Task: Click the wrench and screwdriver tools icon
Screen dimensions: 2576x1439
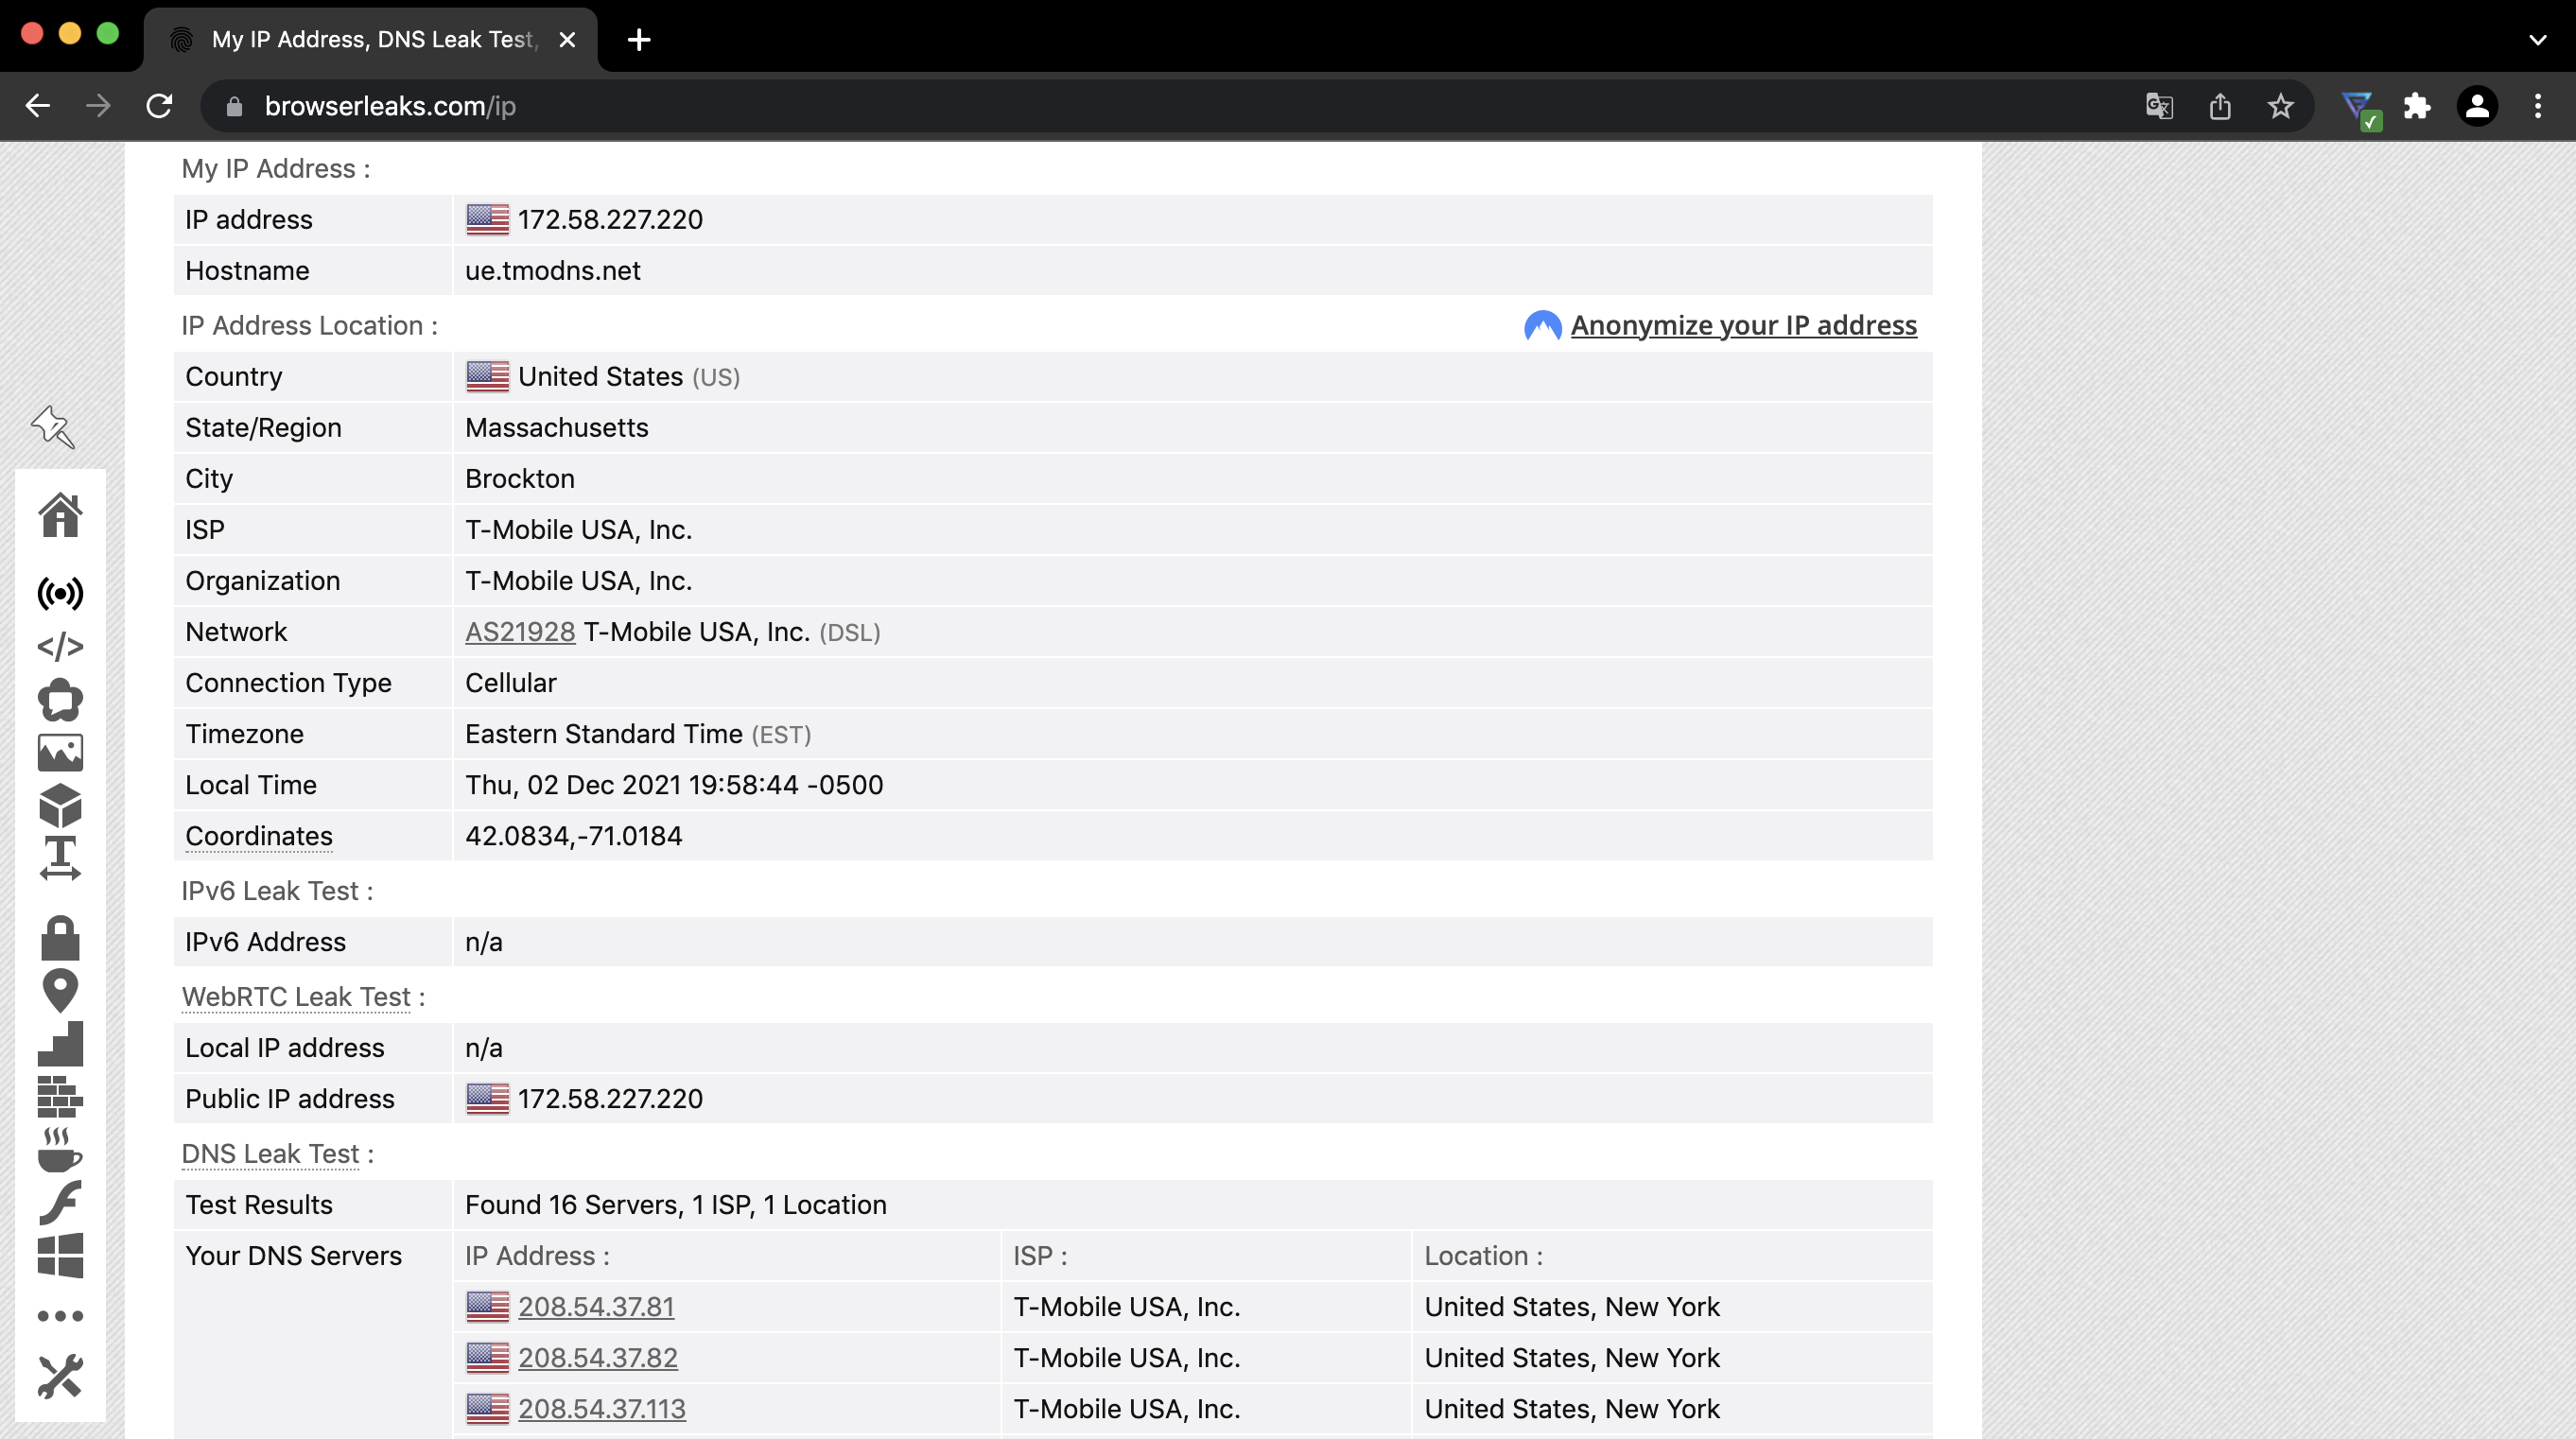Action: pyautogui.click(x=60, y=1376)
